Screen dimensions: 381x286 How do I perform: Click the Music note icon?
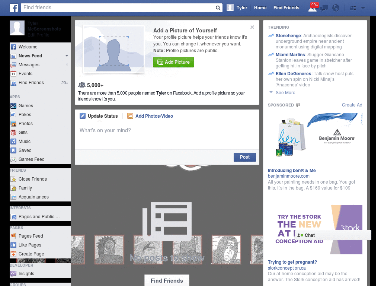pos(13,142)
